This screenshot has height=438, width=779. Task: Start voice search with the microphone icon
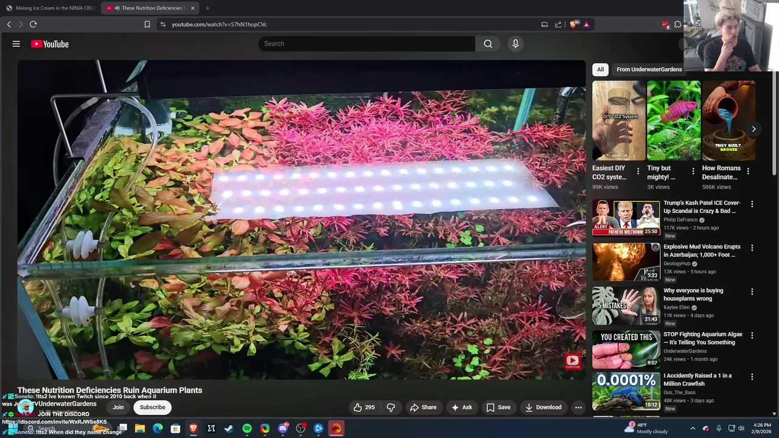pyautogui.click(x=515, y=44)
